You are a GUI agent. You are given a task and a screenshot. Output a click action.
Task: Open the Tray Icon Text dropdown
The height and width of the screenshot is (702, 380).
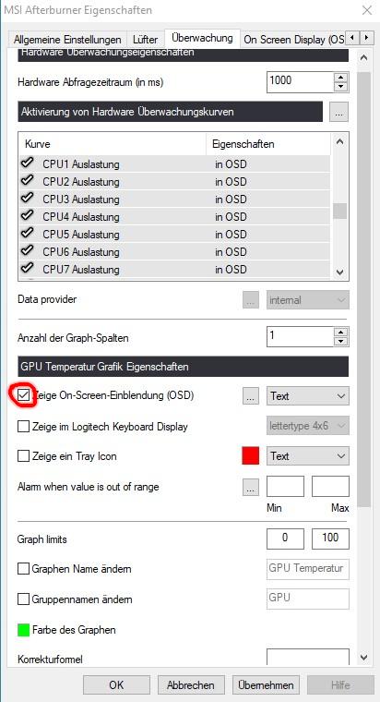307,456
